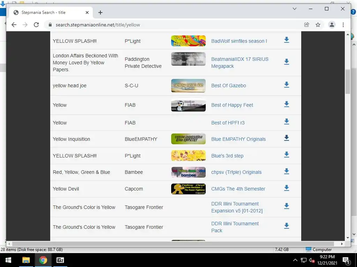
Task: Open the chpsv (Tr!ple) Originals pack
Action: coord(236,172)
